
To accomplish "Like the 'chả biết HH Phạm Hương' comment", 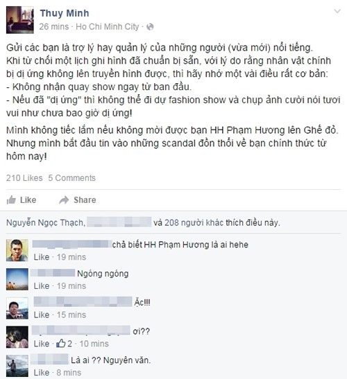I will tap(42, 257).
